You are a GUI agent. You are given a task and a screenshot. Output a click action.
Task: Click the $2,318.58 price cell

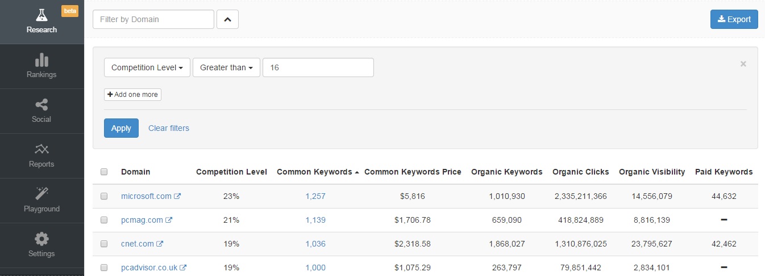413,244
